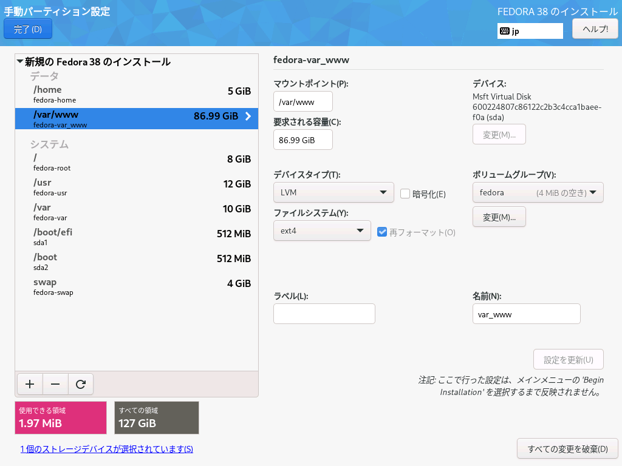Image resolution: width=622 pixels, height=466 pixels.
Task: Click the empty ラベル(L) input field
Action: (324, 314)
